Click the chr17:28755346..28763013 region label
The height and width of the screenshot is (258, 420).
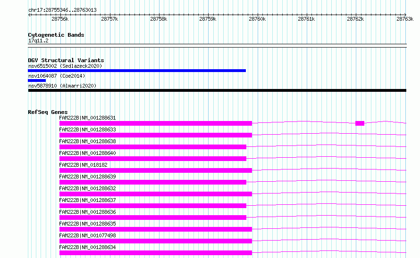click(x=62, y=10)
